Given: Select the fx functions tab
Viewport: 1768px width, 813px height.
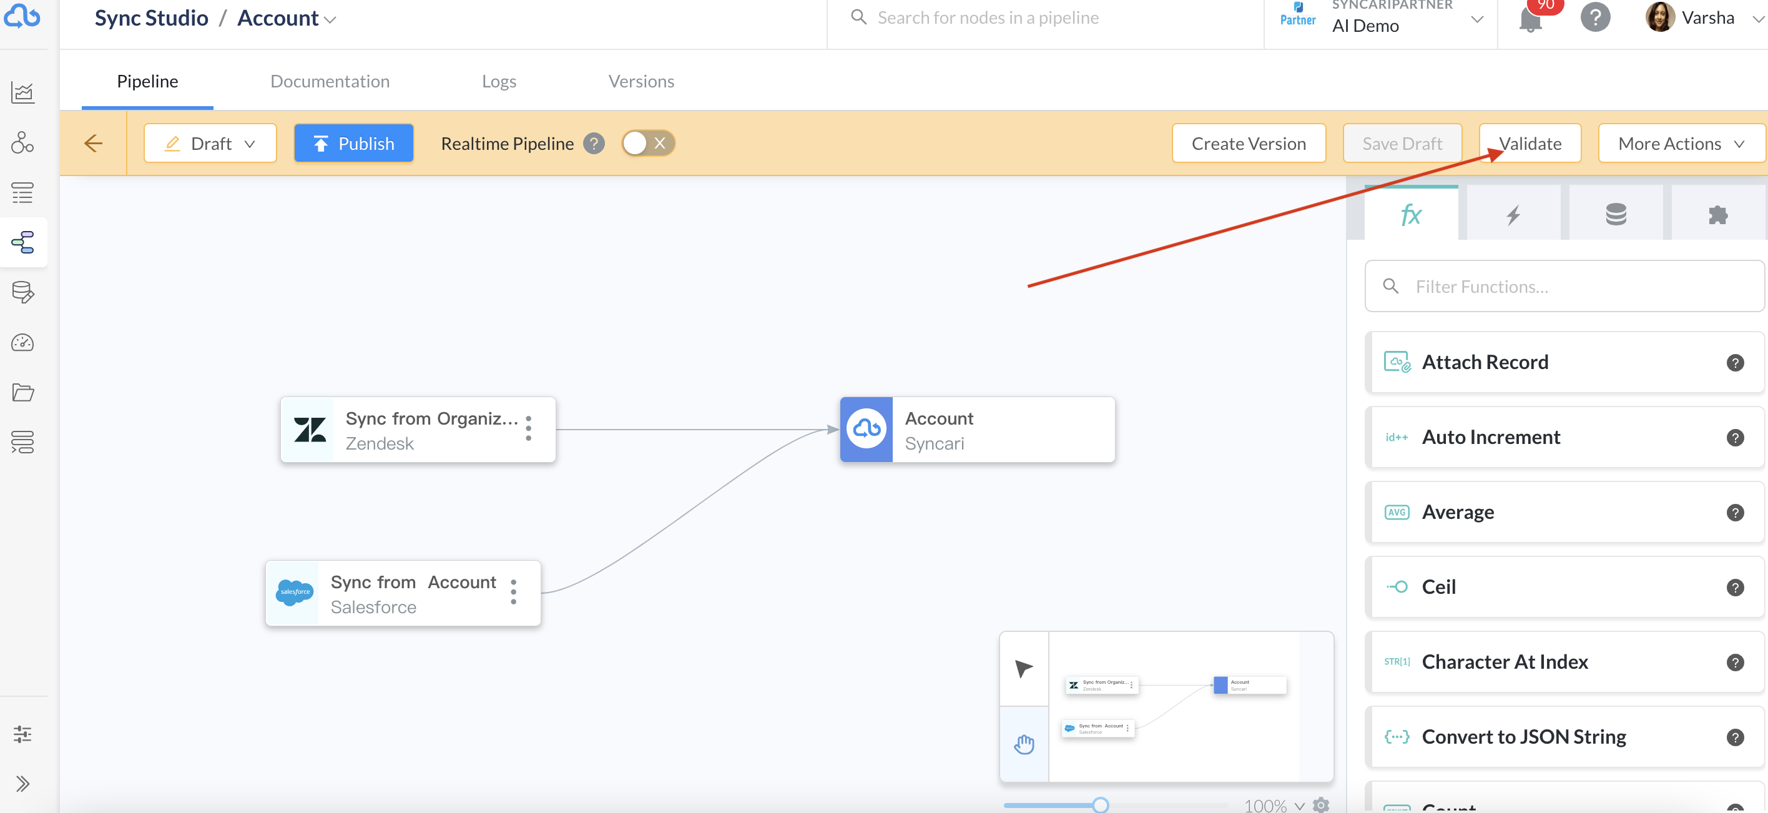Looking at the screenshot, I should tap(1411, 214).
